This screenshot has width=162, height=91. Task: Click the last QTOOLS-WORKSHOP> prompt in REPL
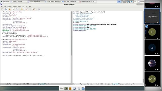(x=79, y=31)
